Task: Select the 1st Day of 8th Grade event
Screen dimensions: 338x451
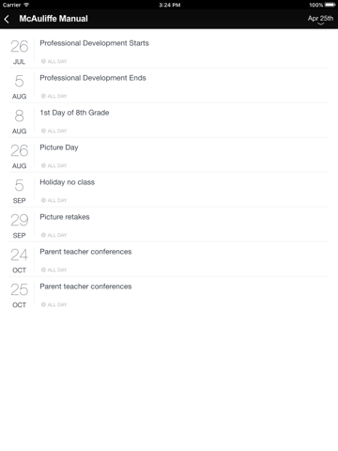Action: click(x=169, y=120)
